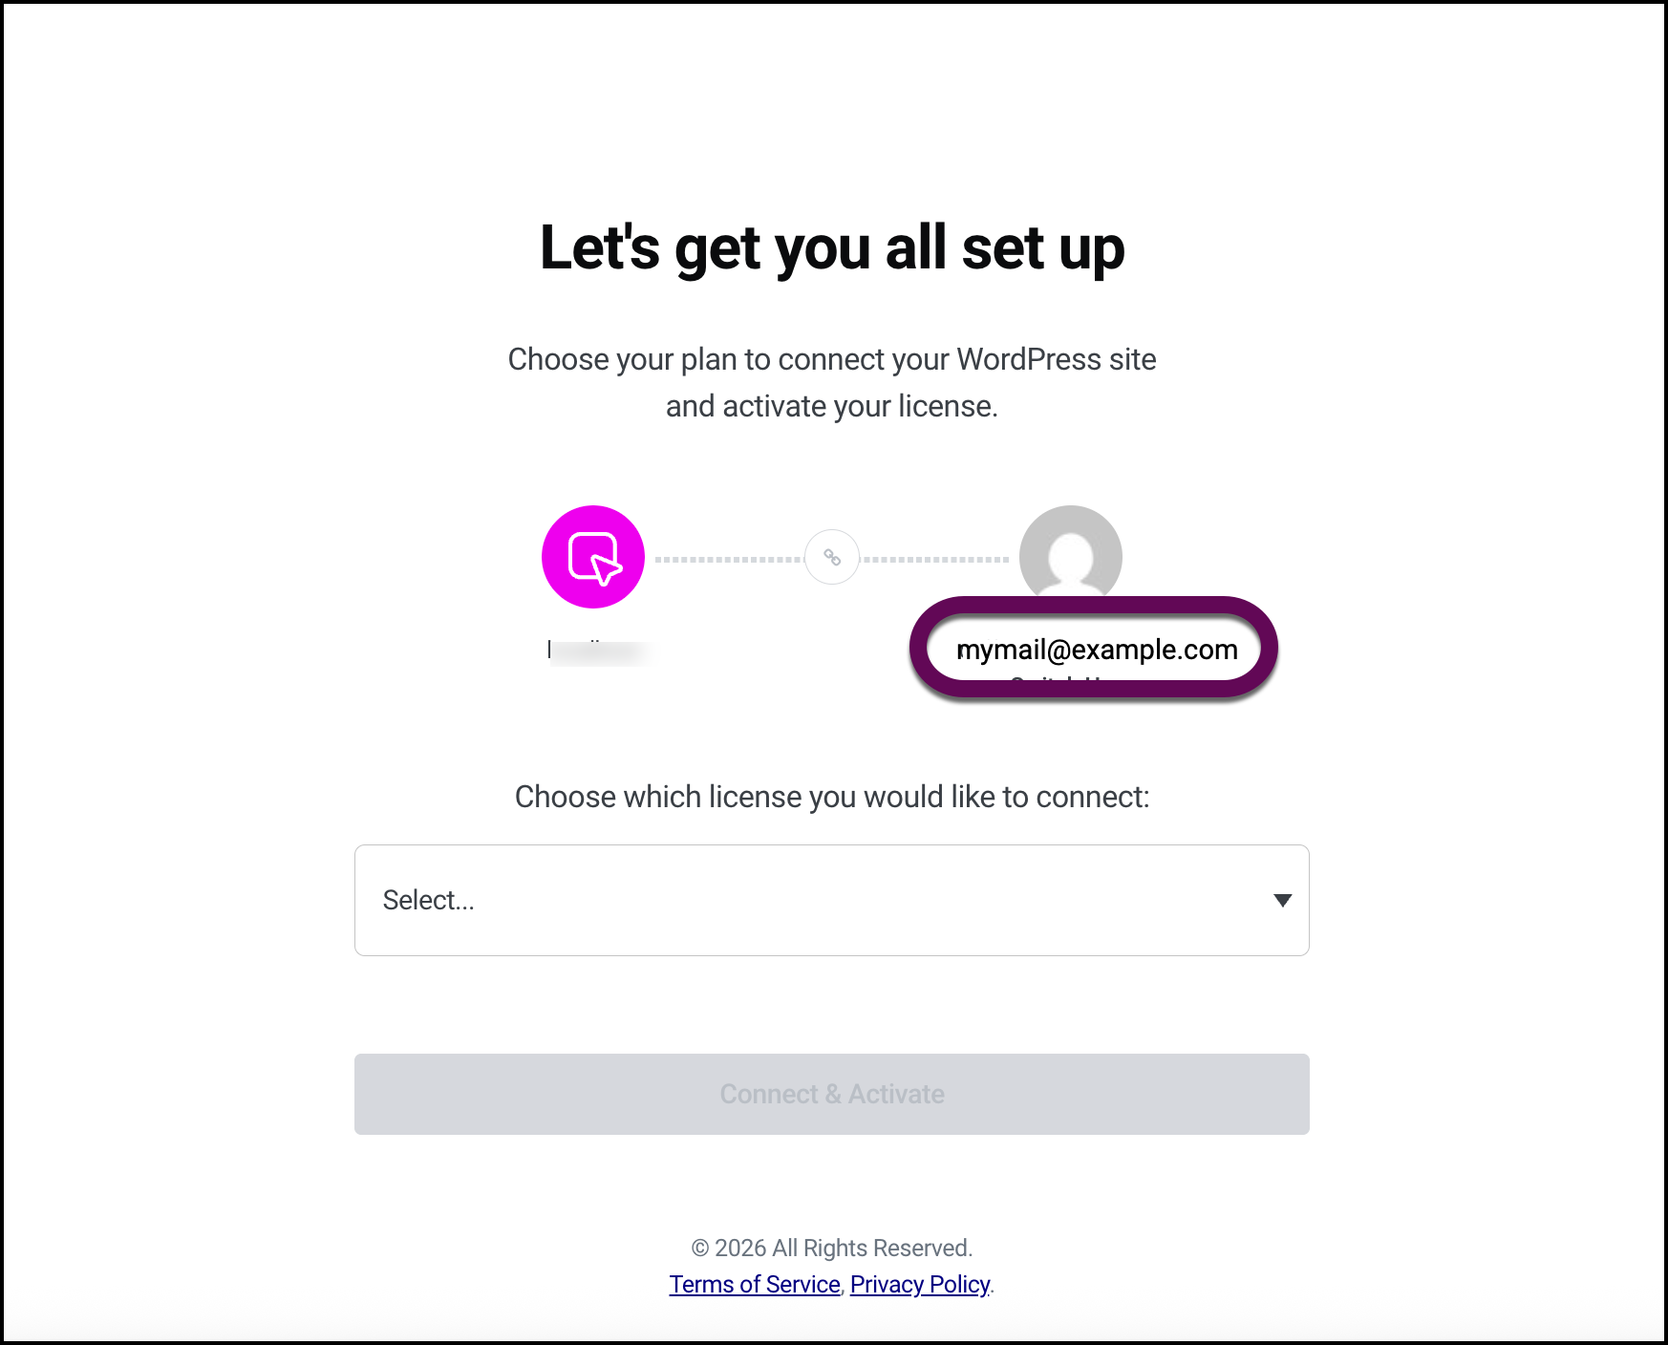Screen dimensions: 1668x1345
Task: Click the highlighted email in the purple oval
Action: tap(1096, 649)
